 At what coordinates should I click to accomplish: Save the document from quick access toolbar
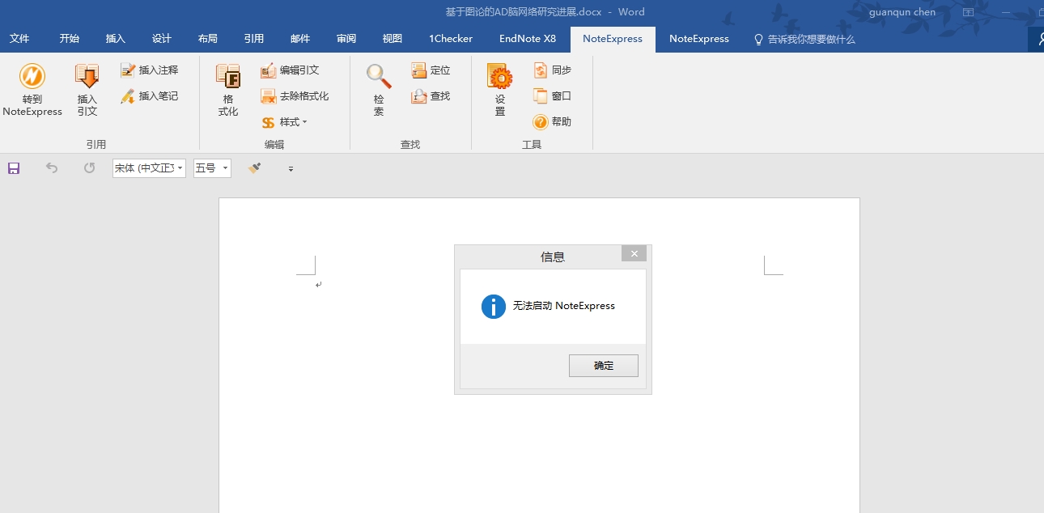point(14,168)
